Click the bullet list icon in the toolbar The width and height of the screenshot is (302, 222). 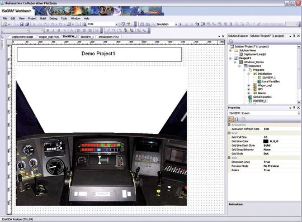click(97, 30)
